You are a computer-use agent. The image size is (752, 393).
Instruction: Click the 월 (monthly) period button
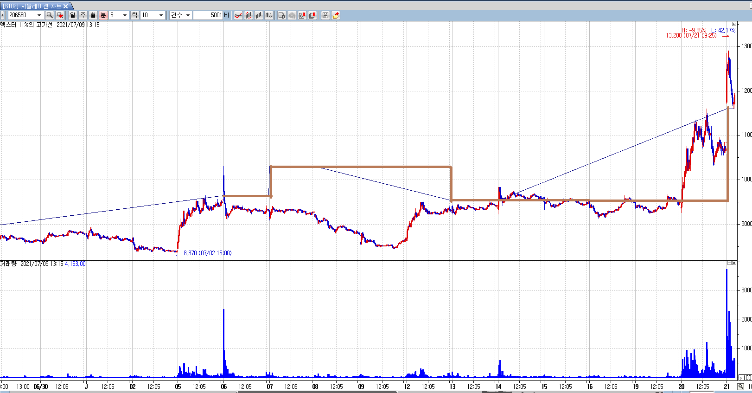click(x=93, y=15)
